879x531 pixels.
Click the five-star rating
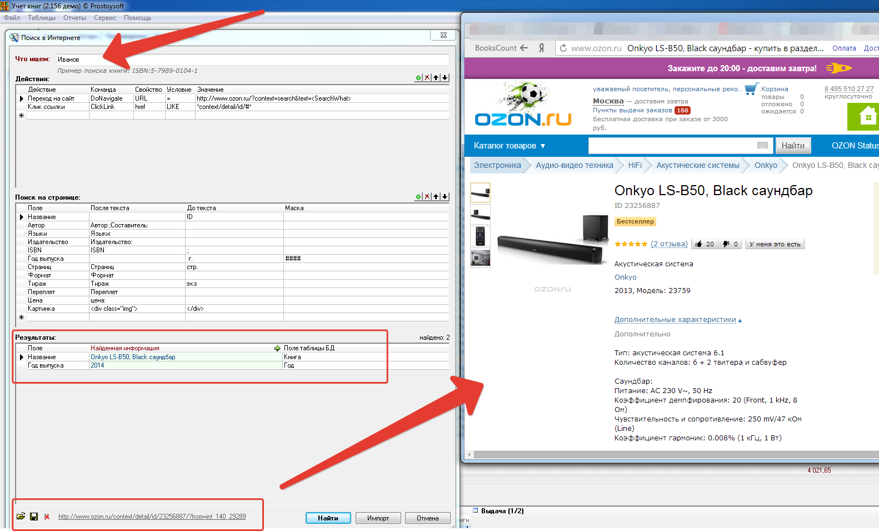tap(631, 244)
